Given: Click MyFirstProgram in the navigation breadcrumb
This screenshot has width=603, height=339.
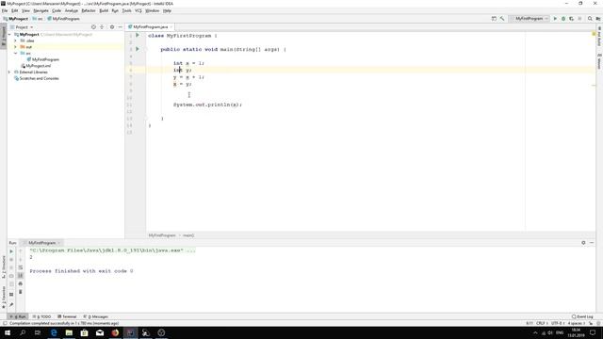Looking at the screenshot, I should point(63,19).
